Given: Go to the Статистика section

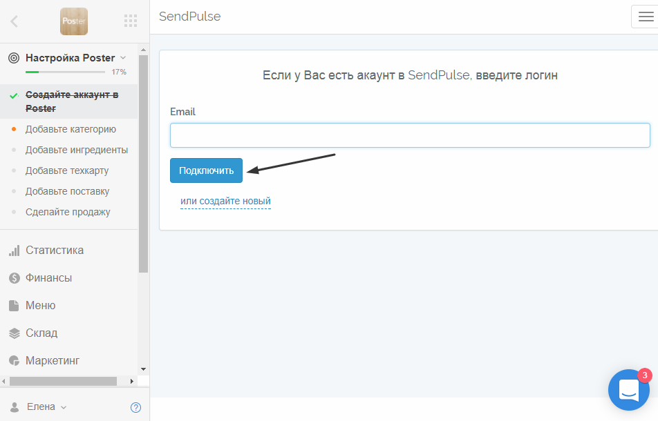Looking at the screenshot, I should (55, 250).
